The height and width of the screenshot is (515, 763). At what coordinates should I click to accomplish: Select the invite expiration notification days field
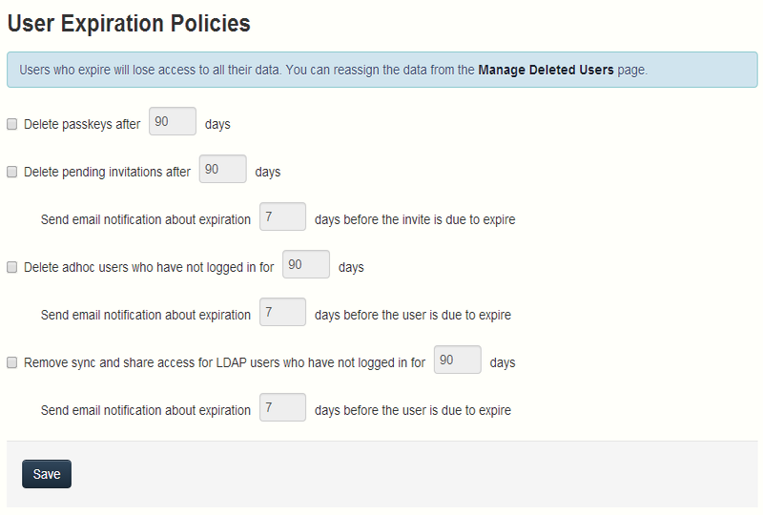tap(282, 217)
